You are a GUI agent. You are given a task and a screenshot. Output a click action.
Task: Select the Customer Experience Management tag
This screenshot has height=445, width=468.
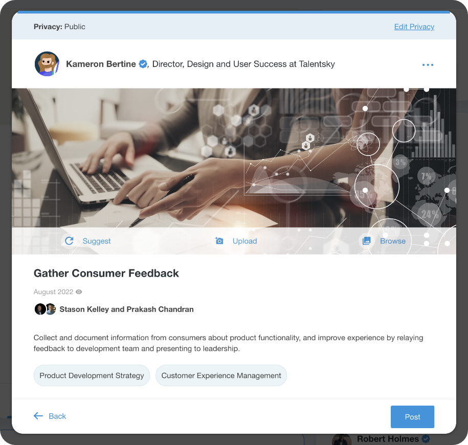pos(221,375)
